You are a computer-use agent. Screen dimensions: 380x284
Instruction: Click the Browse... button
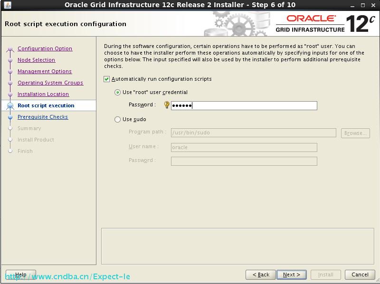coord(355,133)
